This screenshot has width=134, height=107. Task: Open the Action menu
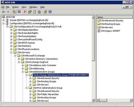pos(16,7)
